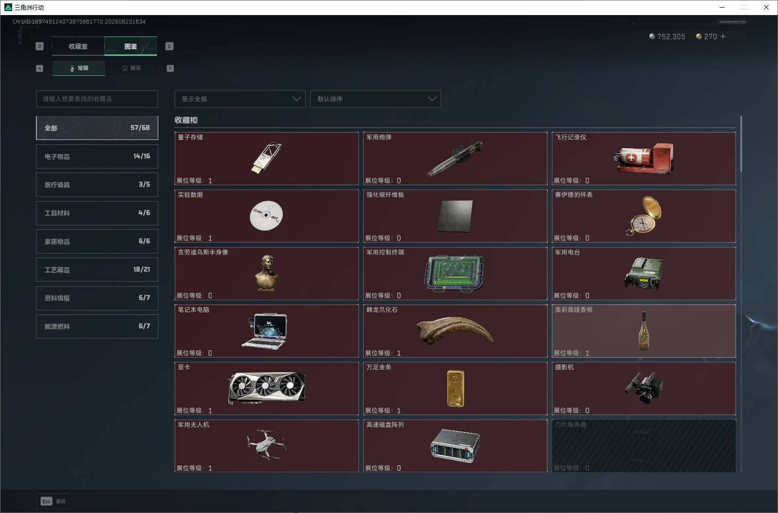
Task: Focus the collectible search input field
Action: click(97, 99)
